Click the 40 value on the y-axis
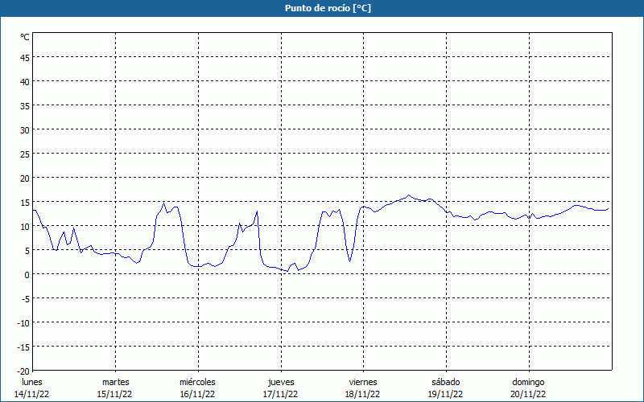 (x=25, y=81)
